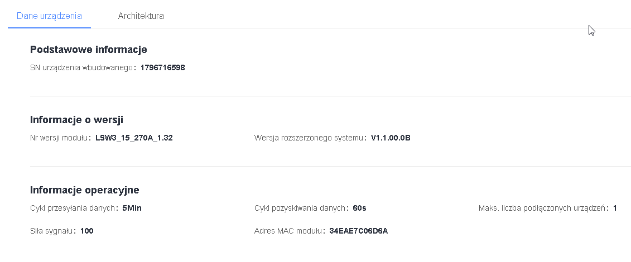The height and width of the screenshot is (262, 631).
Task: Switch to the Architektura tab
Action: click(141, 16)
